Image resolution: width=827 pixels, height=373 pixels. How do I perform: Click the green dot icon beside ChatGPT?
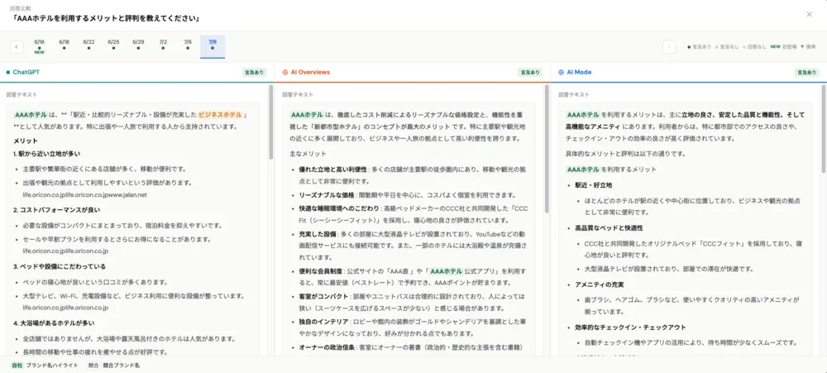coord(8,72)
